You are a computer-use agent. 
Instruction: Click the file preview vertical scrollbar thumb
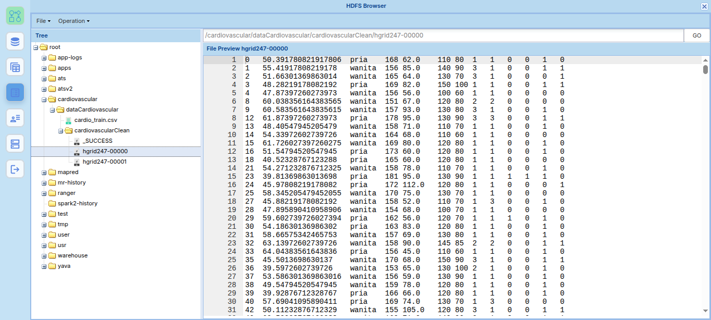(x=705, y=69)
